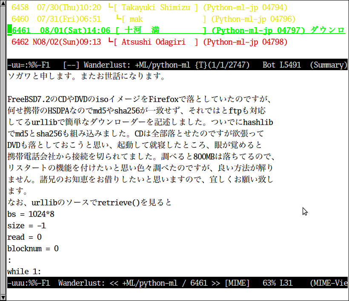Click the (Summary) mode indicator
The image size is (349, 301).
coord(329,65)
